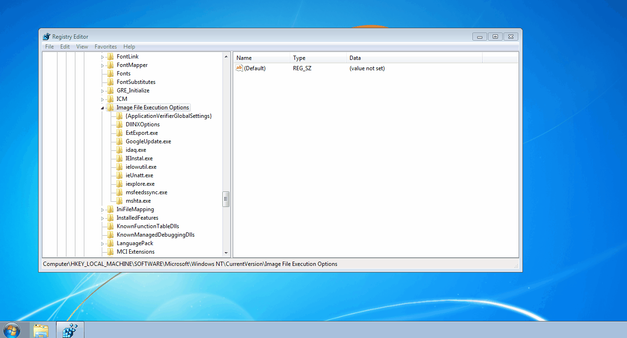
Task: Select the 'iexplore.exe' key label
Action: pos(140,184)
